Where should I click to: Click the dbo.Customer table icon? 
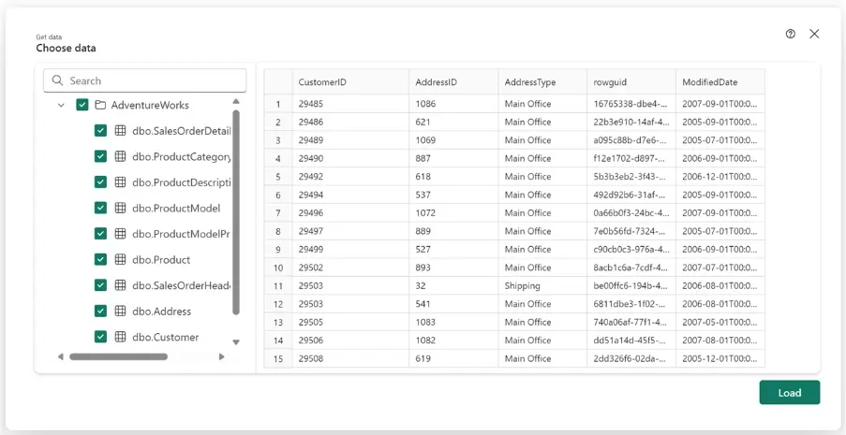click(x=120, y=337)
